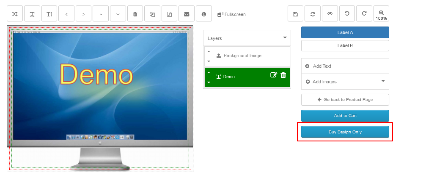Click the 100% zoom magnifier button
The image size is (423, 186).
pyautogui.click(x=381, y=14)
